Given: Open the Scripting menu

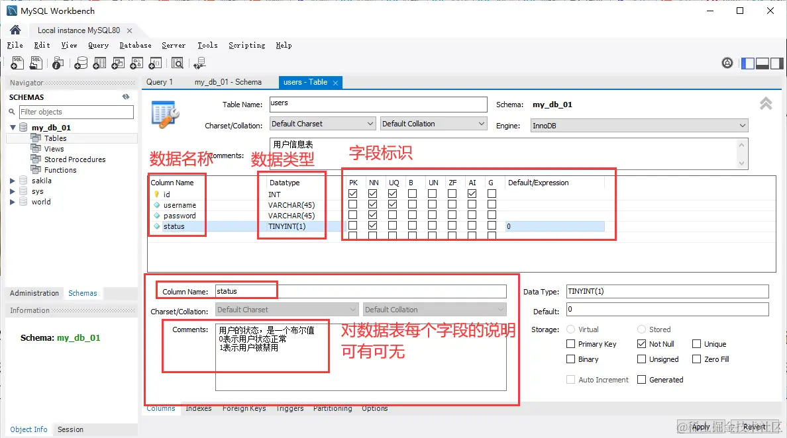Looking at the screenshot, I should point(246,45).
